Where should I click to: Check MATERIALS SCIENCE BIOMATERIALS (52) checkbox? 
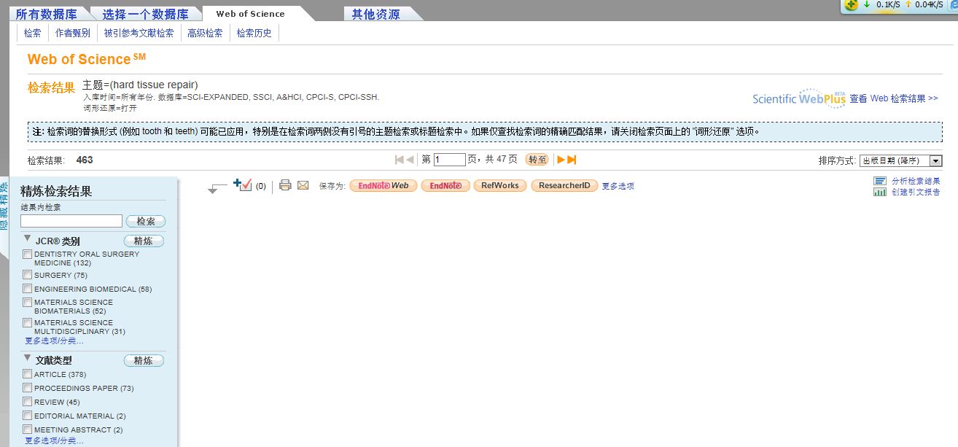pyautogui.click(x=27, y=302)
